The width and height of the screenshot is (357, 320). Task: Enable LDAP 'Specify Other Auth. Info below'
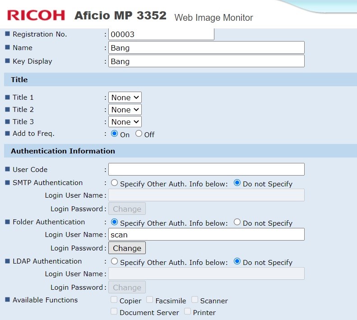[114, 261]
